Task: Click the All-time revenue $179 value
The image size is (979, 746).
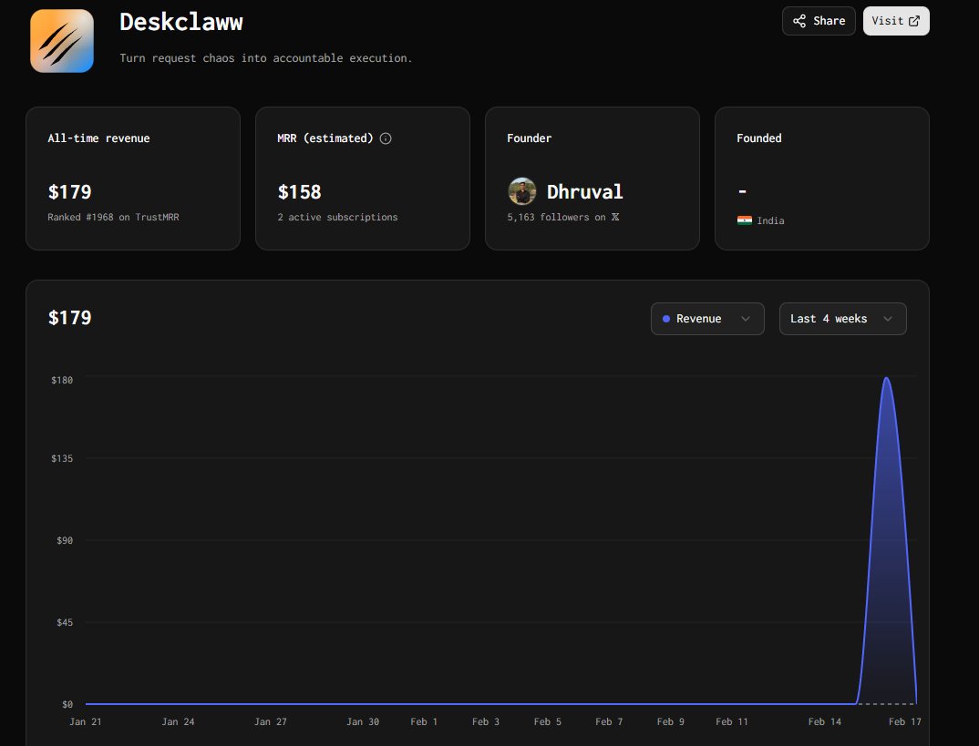Action: tap(69, 192)
